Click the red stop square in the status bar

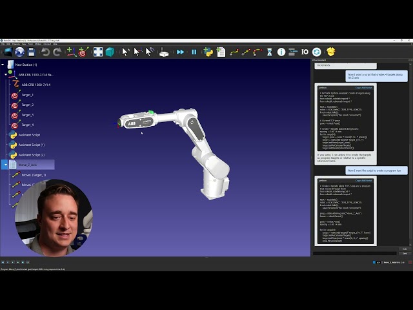pos(410,263)
